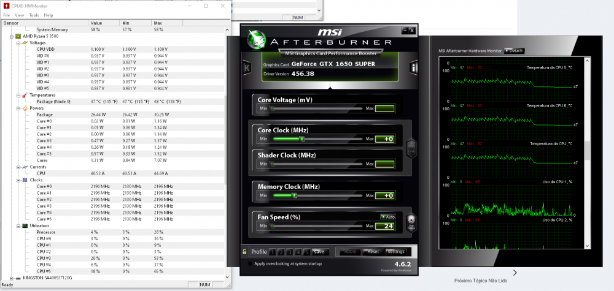614x291 pixels.
Task: Click the Memory Clock offset value field
Action: (384, 195)
